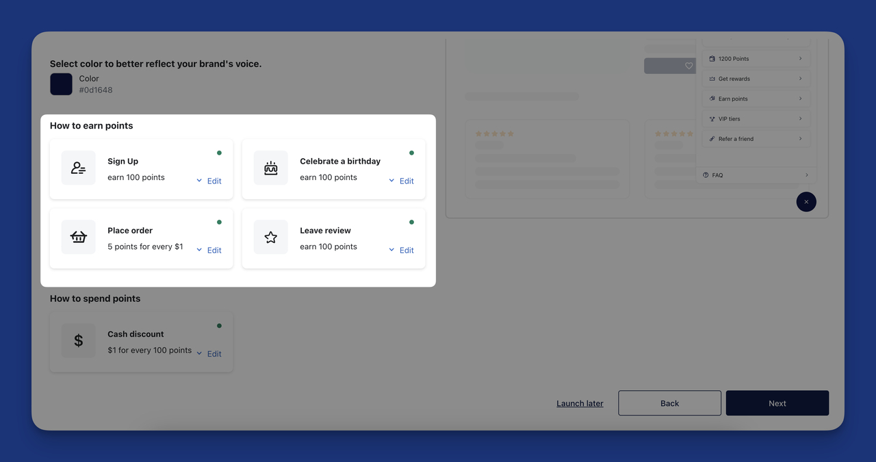Viewport: 876px width, 462px height.
Task: Select the Sign Up person icon
Action: (78, 168)
